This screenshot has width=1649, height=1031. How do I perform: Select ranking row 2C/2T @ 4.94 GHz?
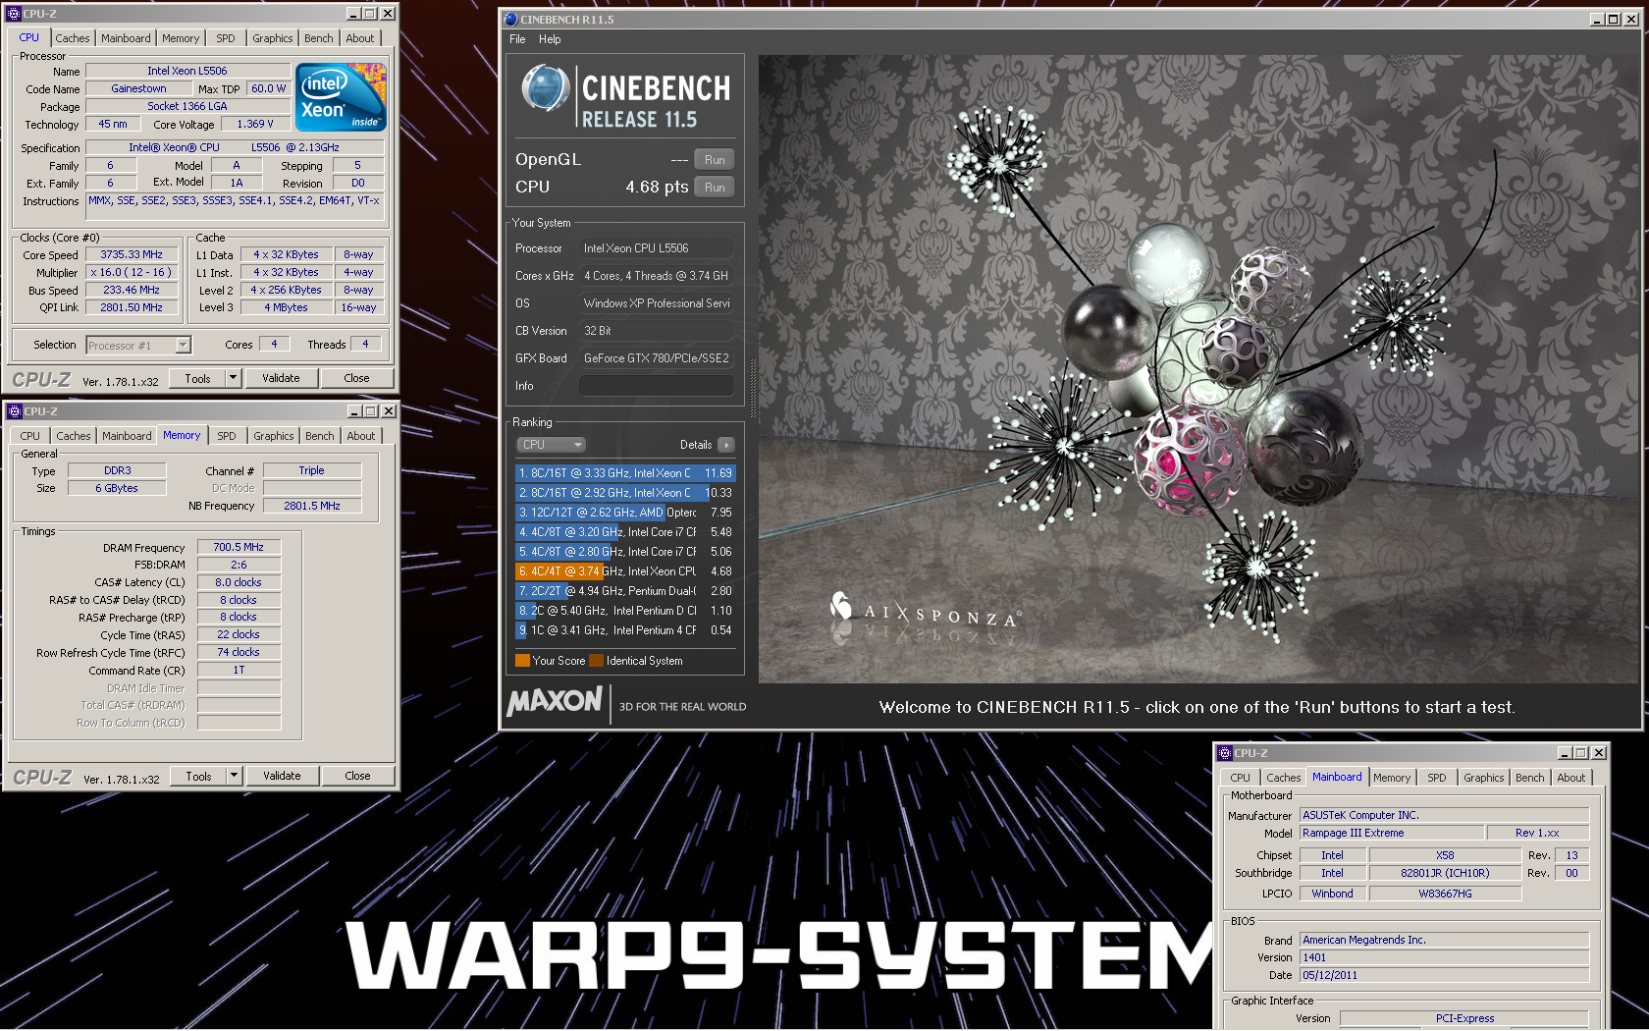[x=625, y=591]
